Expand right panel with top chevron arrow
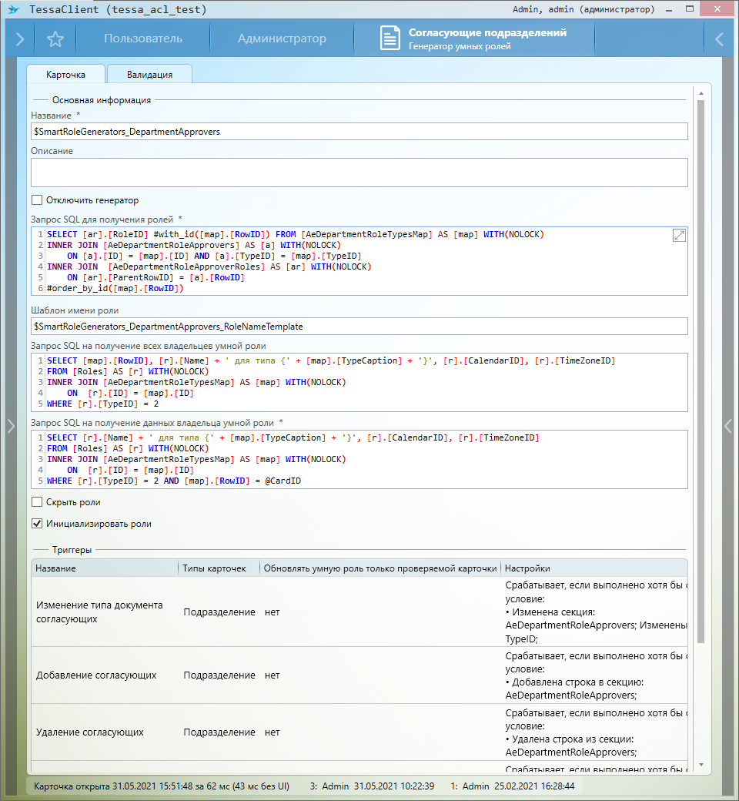Image resolution: width=739 pixels, height=801 pixels. 719,39
